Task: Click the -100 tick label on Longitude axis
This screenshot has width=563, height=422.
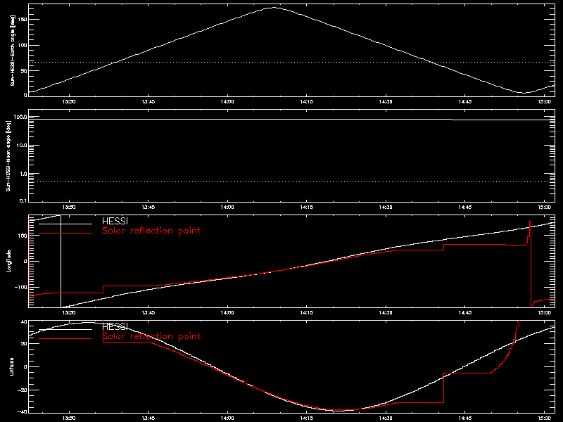Action: click(x=21, y=288)
